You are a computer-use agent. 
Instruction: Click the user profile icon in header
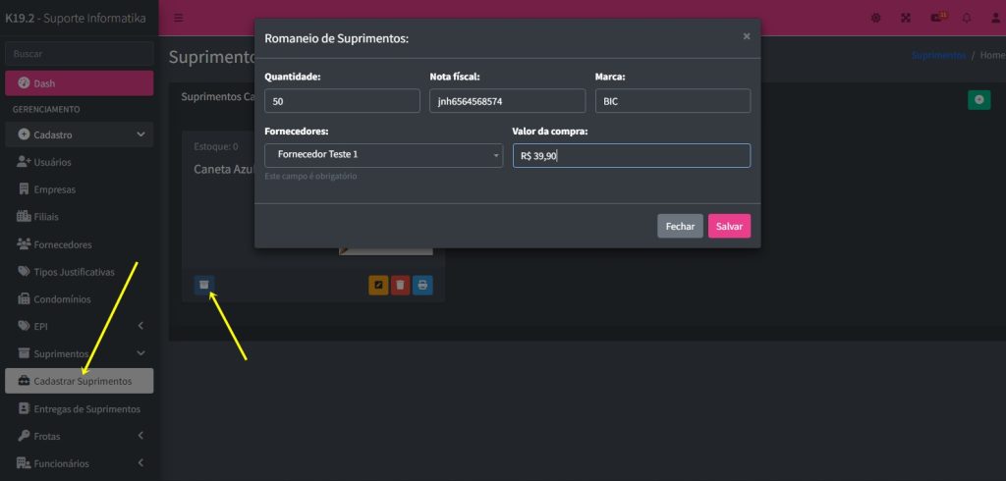pyautogui.click(x=995, y=18)
